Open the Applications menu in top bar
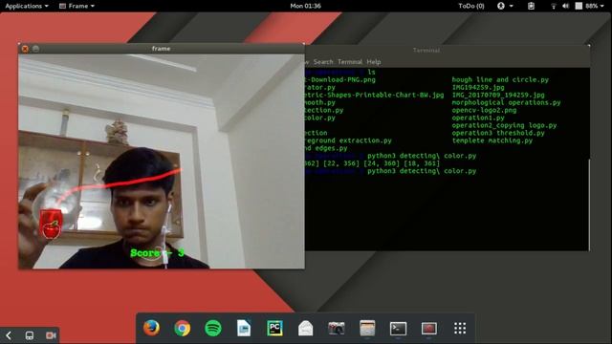612x344 pixels. [x=27, y=6]
